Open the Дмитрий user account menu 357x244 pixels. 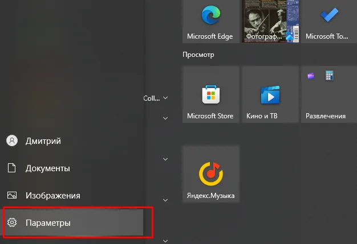[73, 141]
